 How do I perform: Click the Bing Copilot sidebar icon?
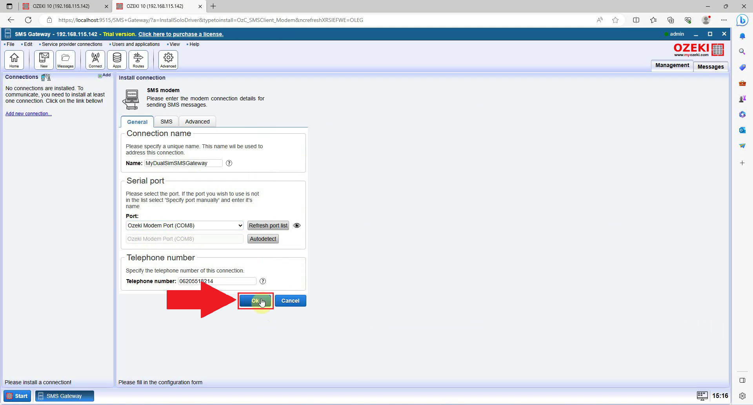coord(742,20)
